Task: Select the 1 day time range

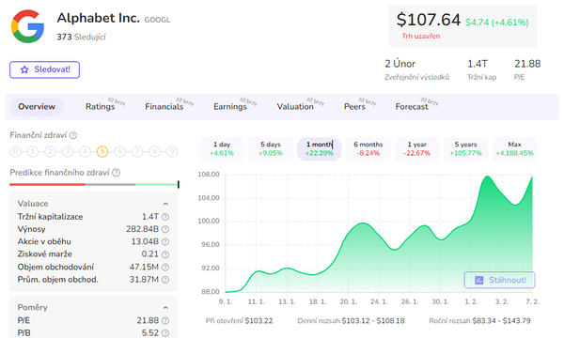Action: [x=222, y=148]
